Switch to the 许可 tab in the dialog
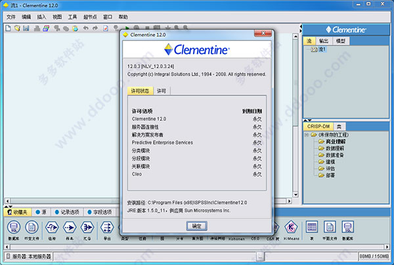Screen dimensions: 394x265 (162, 91)
